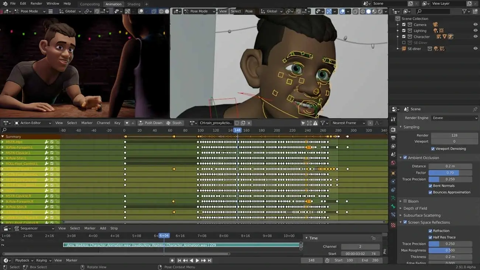Enable the SE-Diner collection checkbox
This screenshot has height=270, width=480.
coord(404,42)
